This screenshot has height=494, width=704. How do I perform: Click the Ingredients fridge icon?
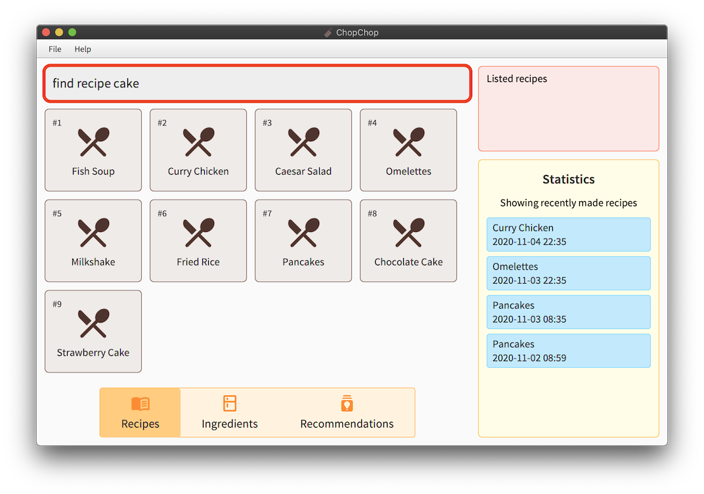pos(230,403)
